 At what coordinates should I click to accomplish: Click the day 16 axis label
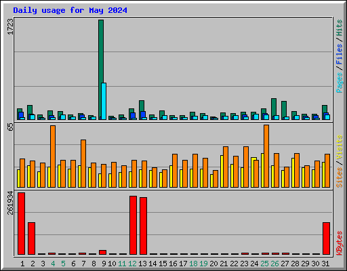tap(173, 264)
